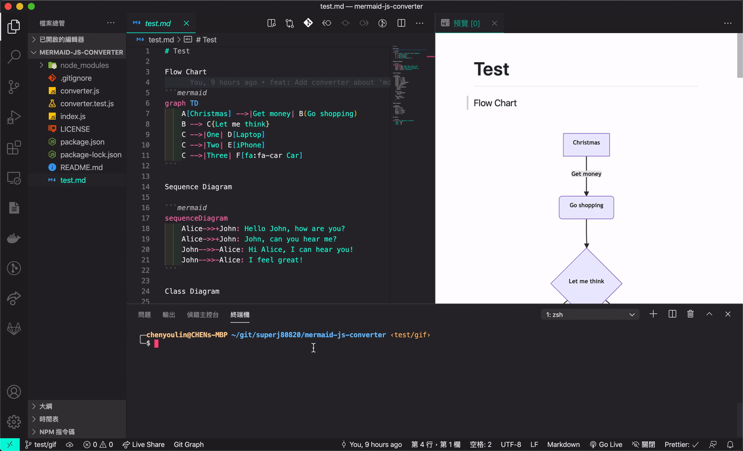Expand the 時間表 timeline section
This screenshot has height=451, width=743.
(x=77, y=419)
